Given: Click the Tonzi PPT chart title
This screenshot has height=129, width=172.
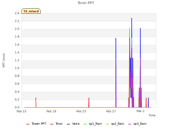Looking at the screenshot, I should tap(86, 3).
